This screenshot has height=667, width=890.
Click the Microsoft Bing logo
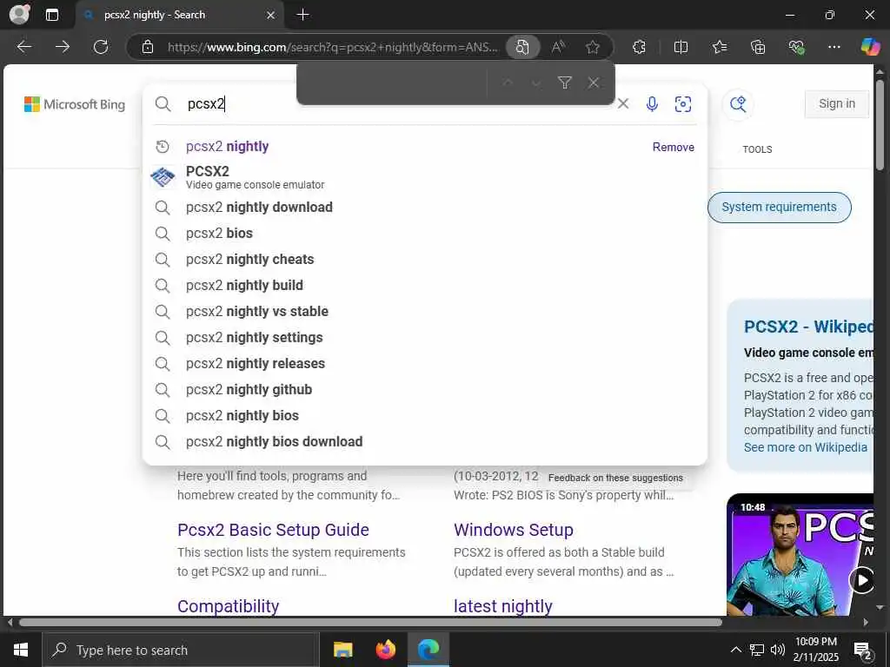pos(75,104)
